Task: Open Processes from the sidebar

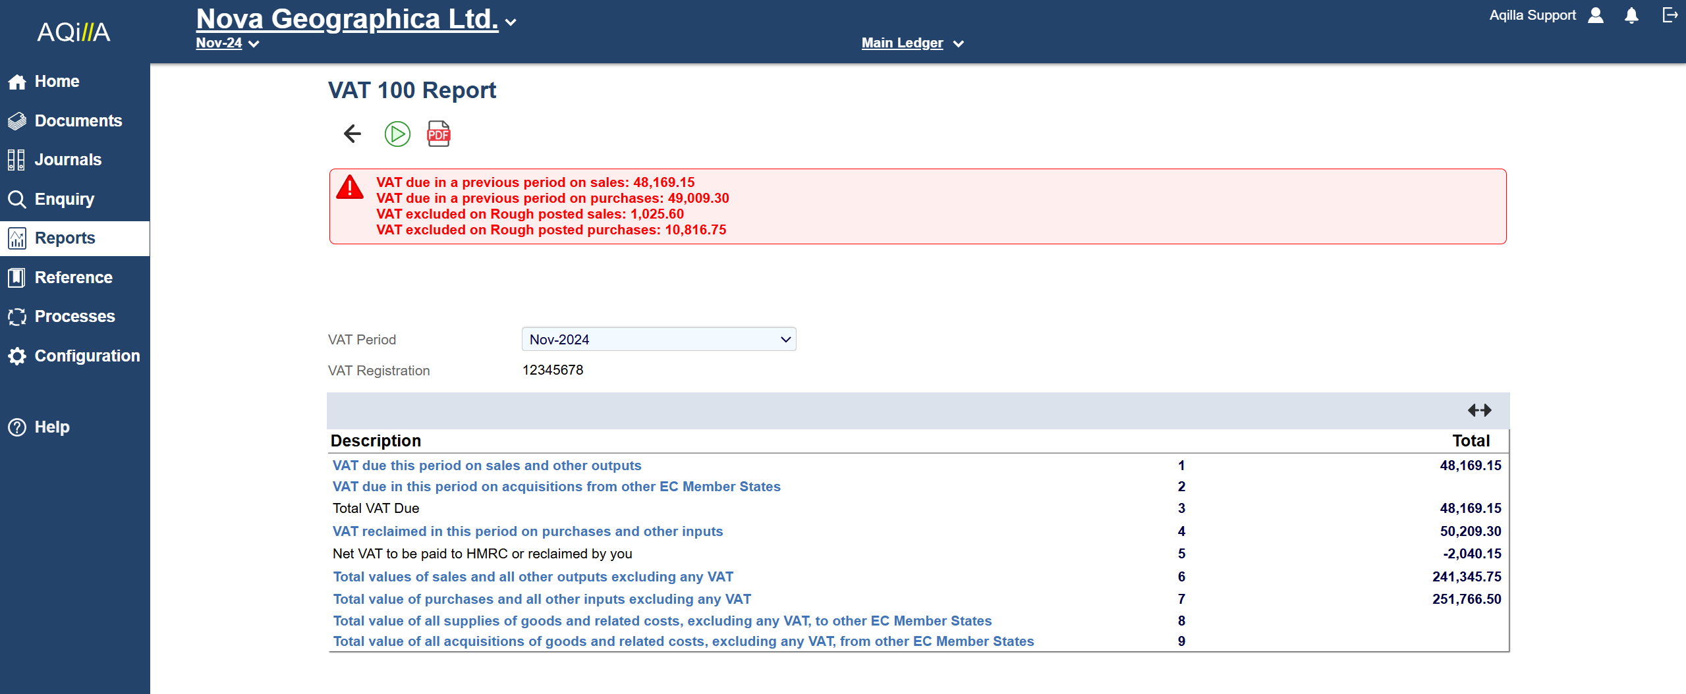Action: pos(74,316)
